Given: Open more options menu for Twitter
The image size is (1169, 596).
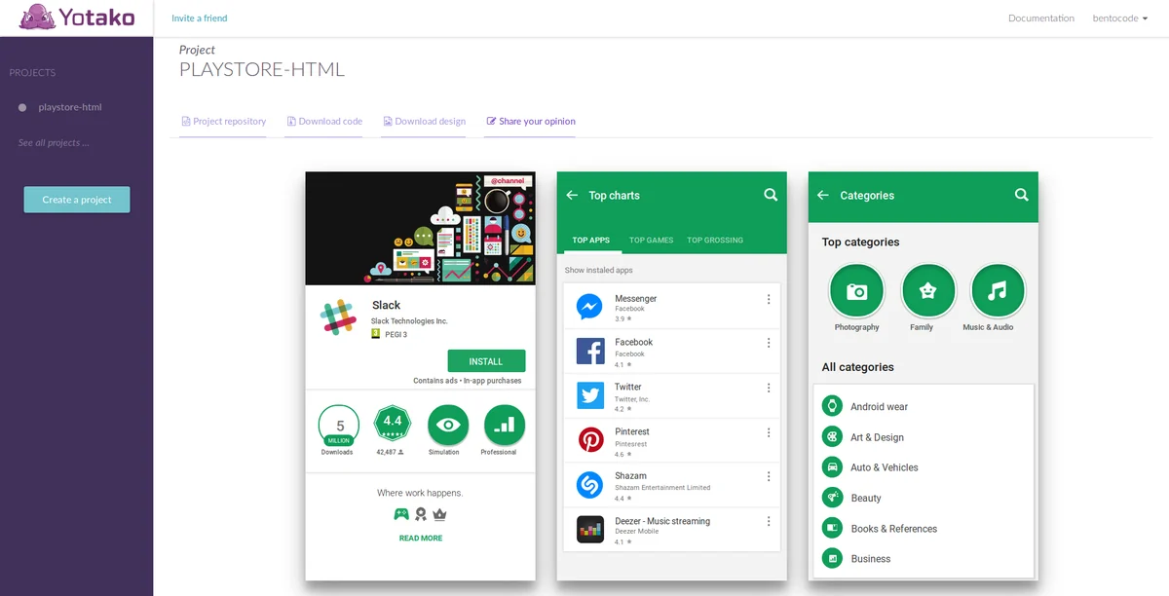Looking at the screenshot, I should coord(769,388).
